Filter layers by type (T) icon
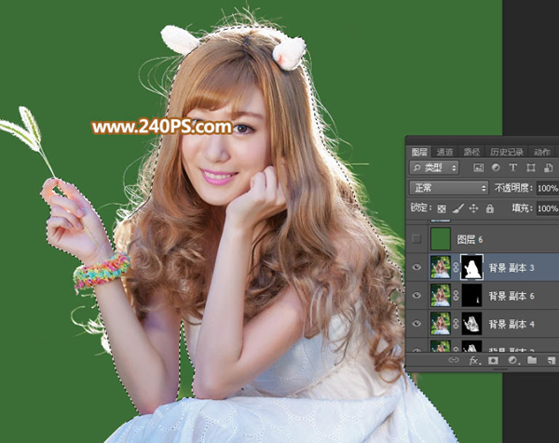 tap(512, 168)
